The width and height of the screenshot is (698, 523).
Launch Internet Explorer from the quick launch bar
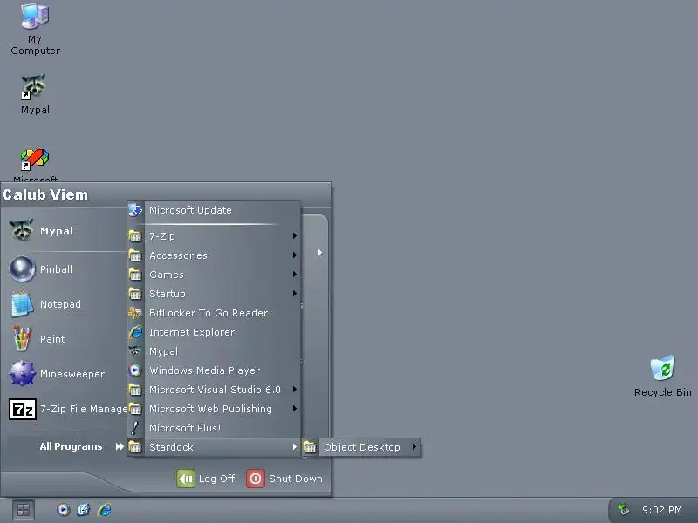(x=105, y=510)
